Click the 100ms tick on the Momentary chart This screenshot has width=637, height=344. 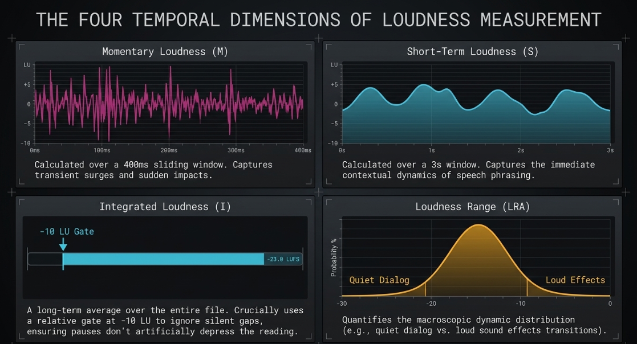pos(102,150)
